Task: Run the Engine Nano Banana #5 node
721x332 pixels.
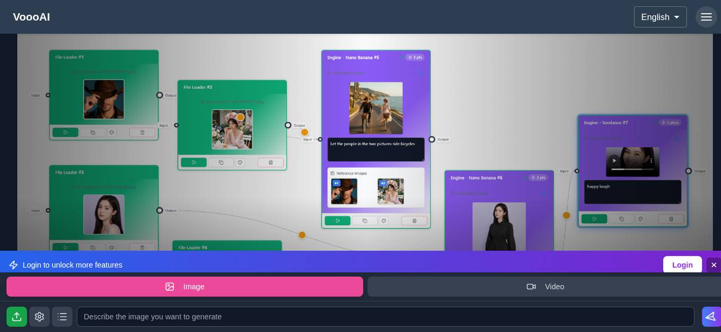Action: [338, 221]
